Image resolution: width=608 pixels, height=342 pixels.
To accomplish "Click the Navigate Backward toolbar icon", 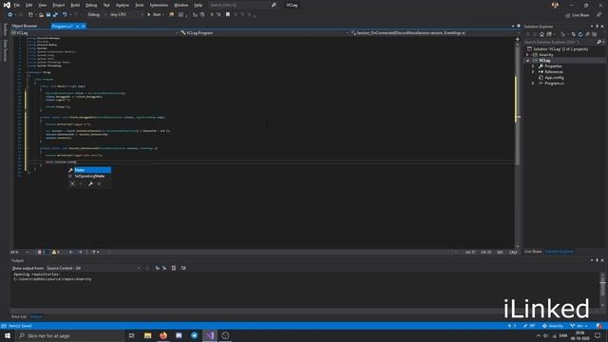I will point(9,15).
